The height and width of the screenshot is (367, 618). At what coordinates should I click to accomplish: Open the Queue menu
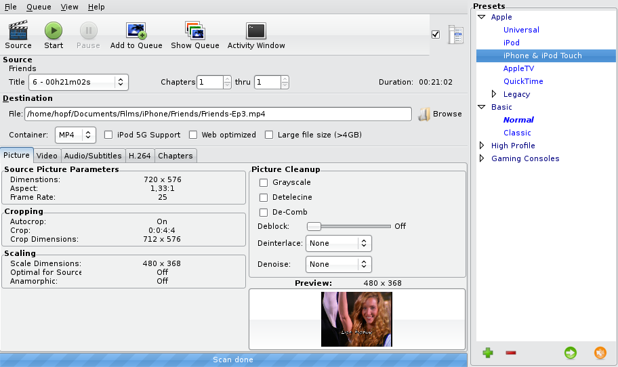tap(39, 7)
